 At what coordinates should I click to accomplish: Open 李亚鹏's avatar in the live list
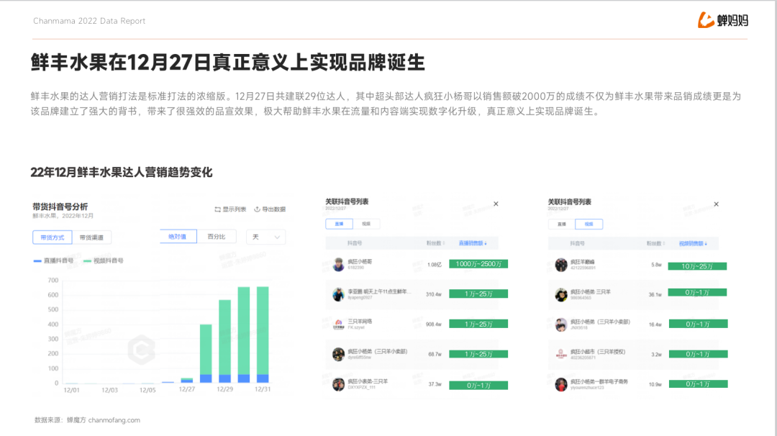338,294
